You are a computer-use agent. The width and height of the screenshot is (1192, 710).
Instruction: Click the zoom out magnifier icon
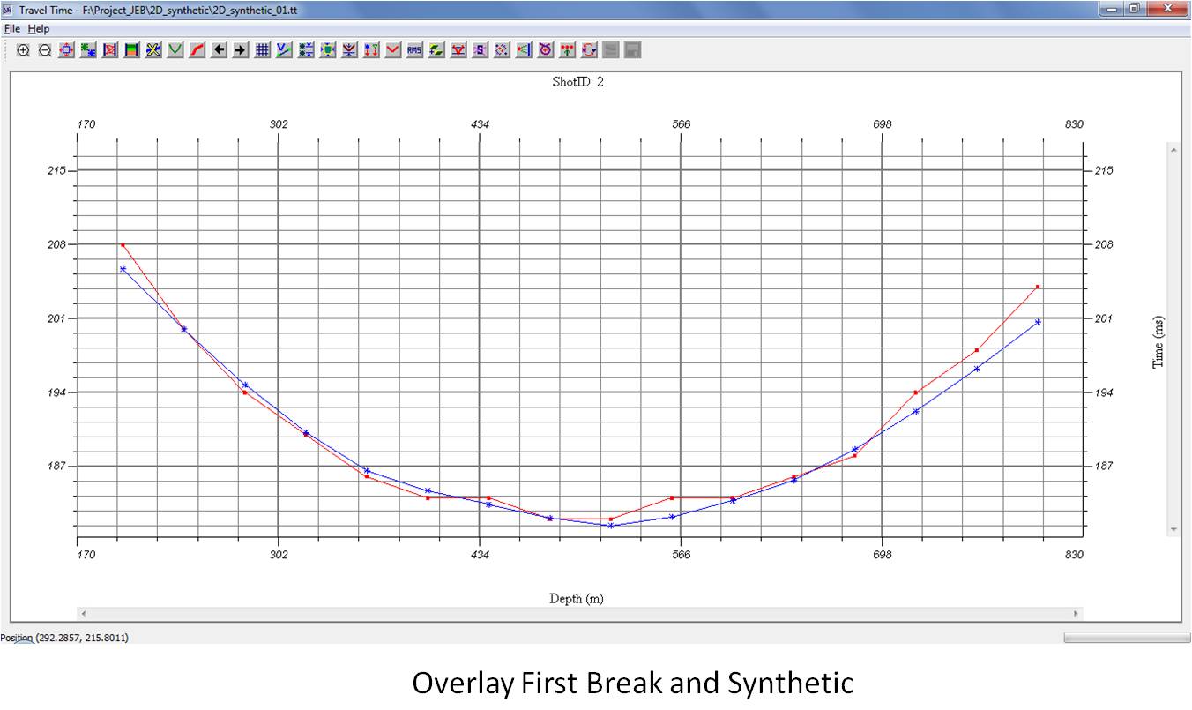(x=45, y=50)
